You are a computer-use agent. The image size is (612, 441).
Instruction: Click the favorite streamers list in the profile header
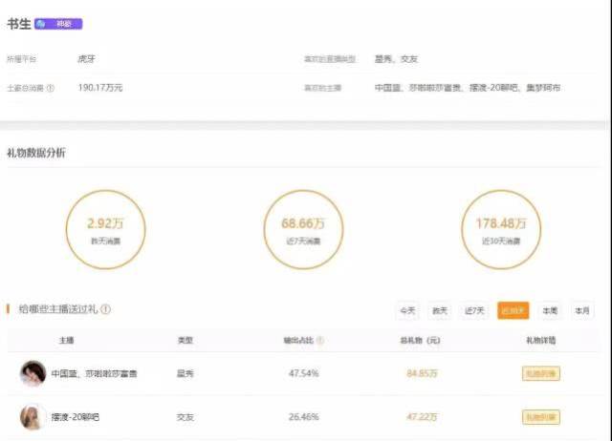tap(468, 88)
